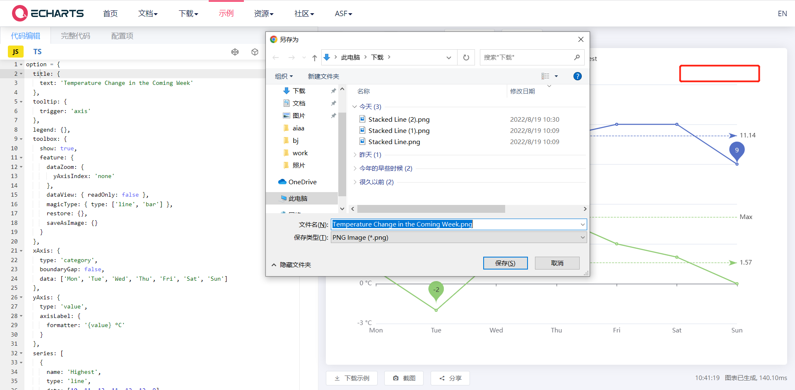The width and height of the screenshot is (795, 390).
Task: Click the refresh icon in the Save As dialog
Action: tap(466, 57)
